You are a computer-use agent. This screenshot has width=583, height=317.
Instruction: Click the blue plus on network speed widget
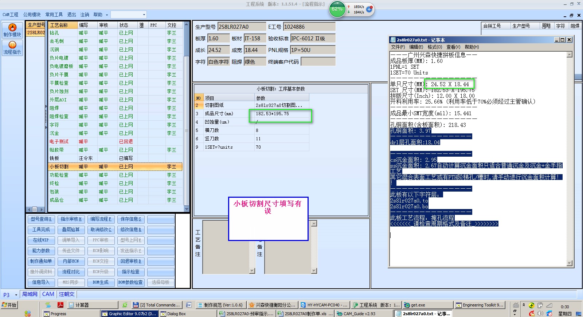click(369, 9)
